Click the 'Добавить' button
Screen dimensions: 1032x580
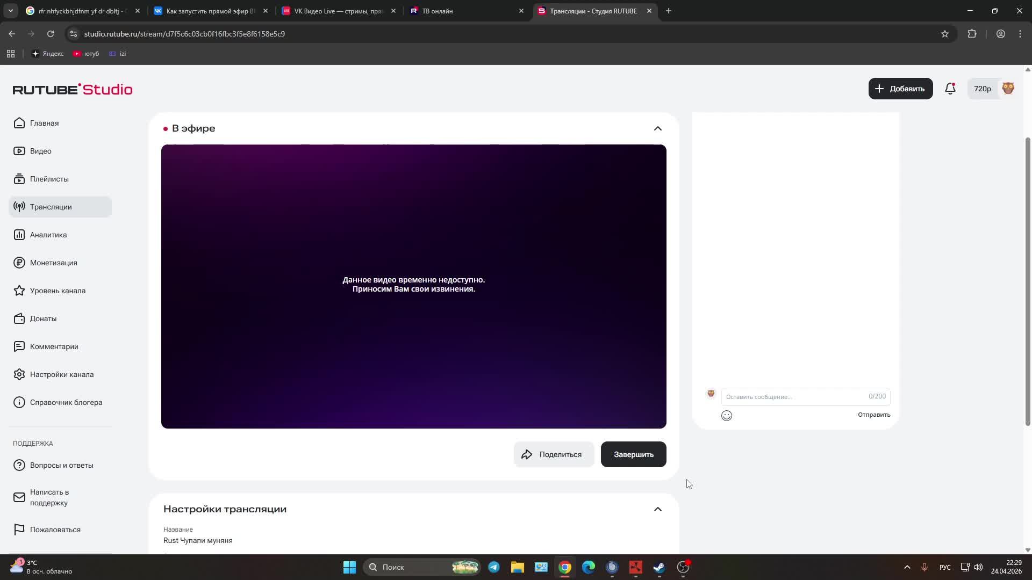(900, 89)
